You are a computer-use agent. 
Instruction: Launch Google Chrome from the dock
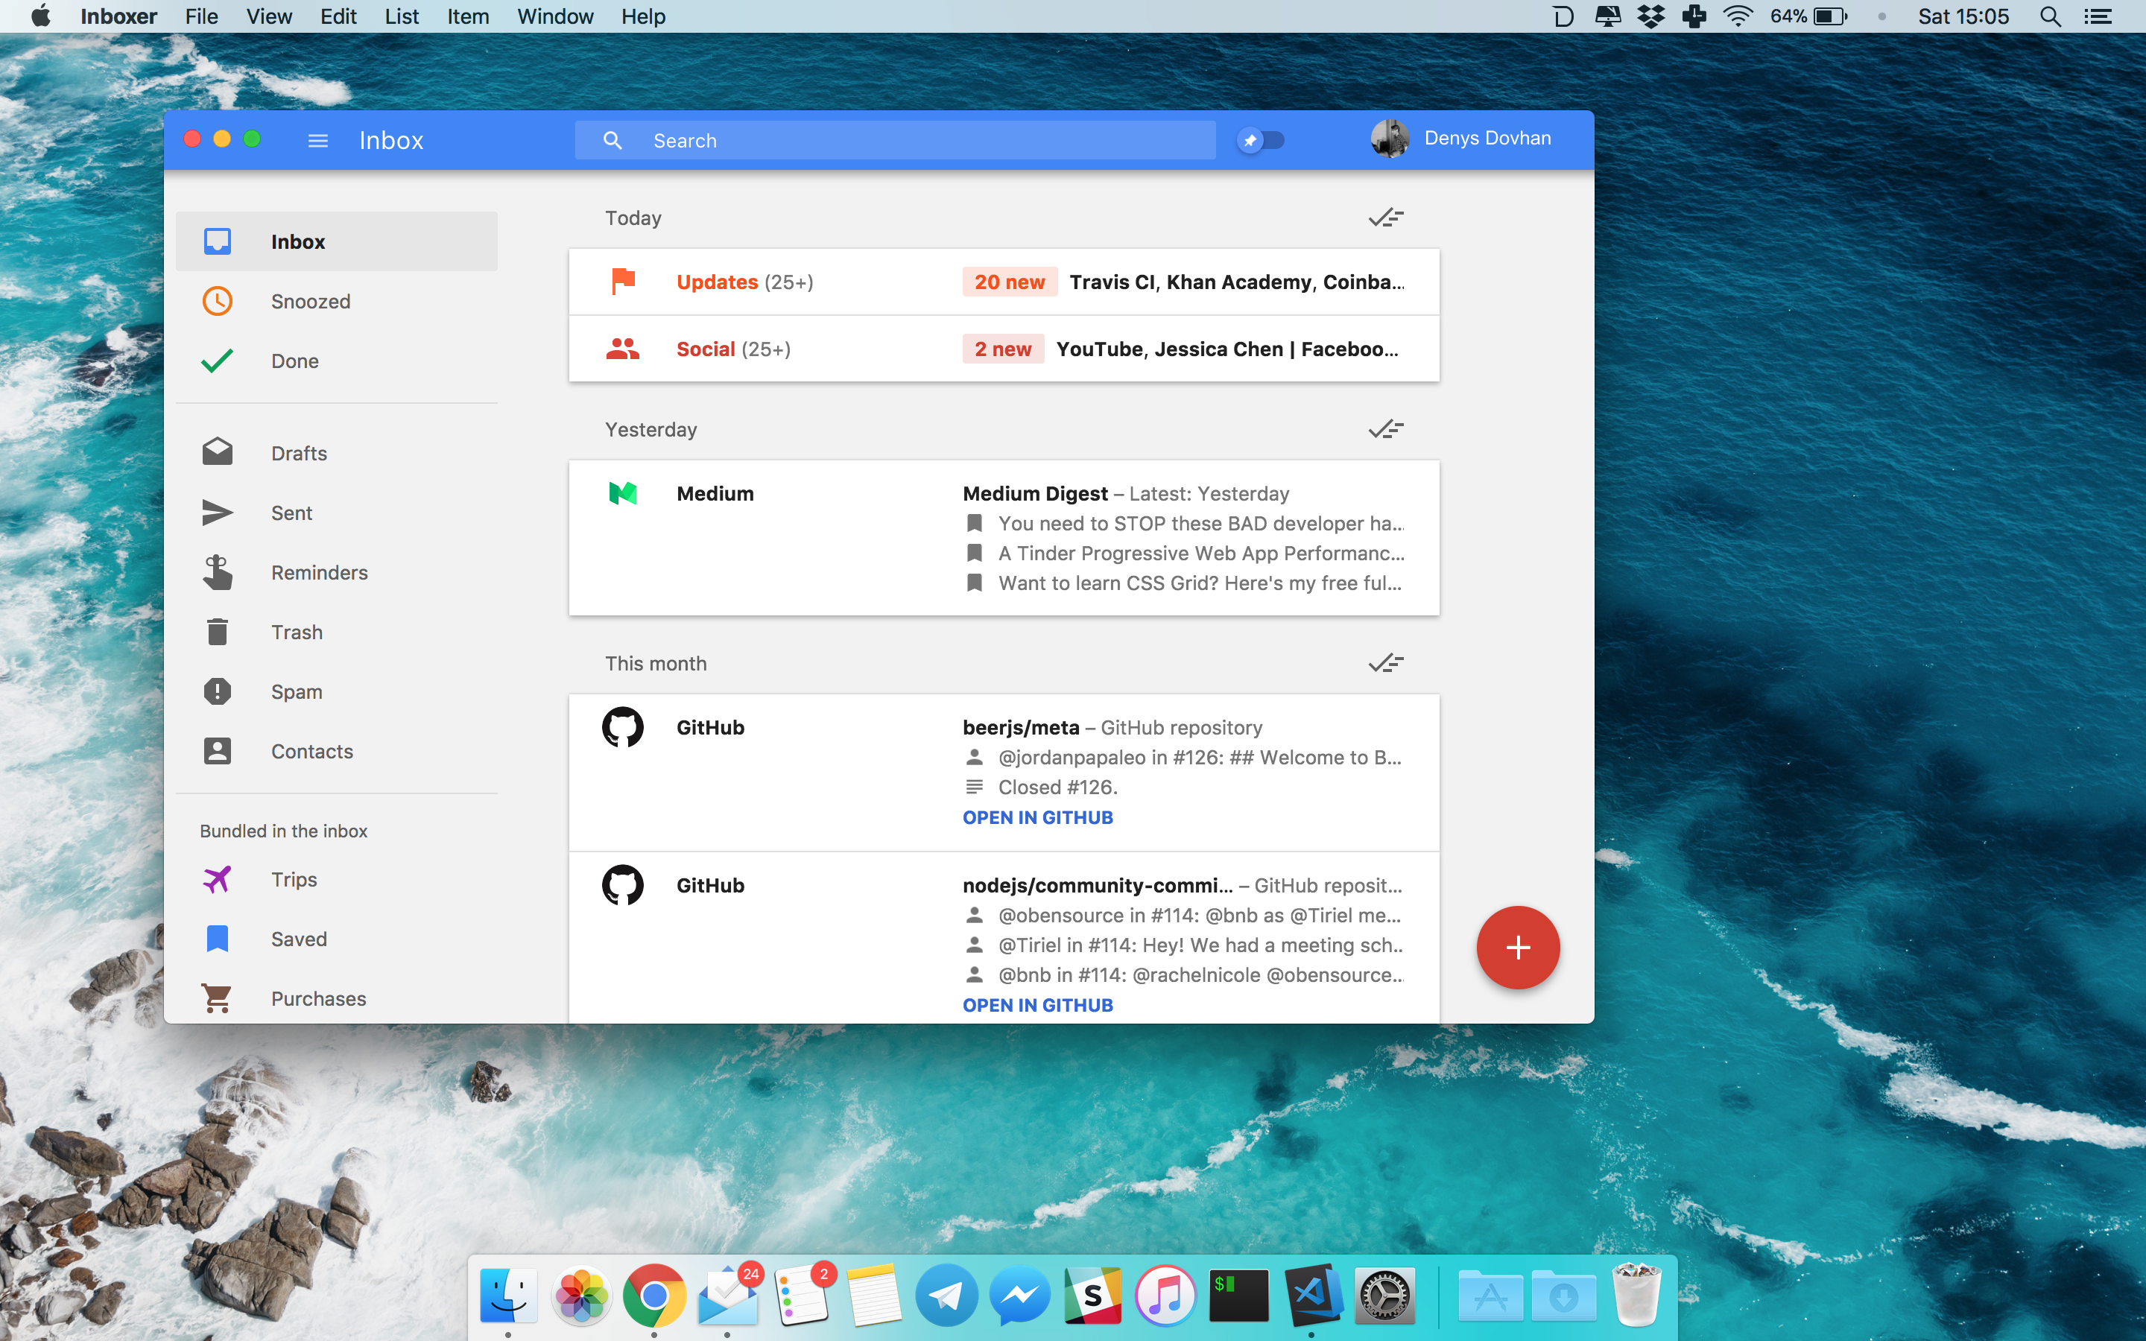point(653,1296)
